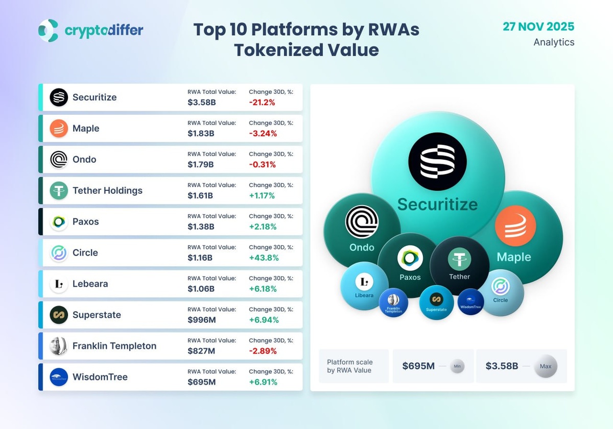Click the '$1.83B' value
The width and height of the screenshot is (613, 429).
coord(201,133)
